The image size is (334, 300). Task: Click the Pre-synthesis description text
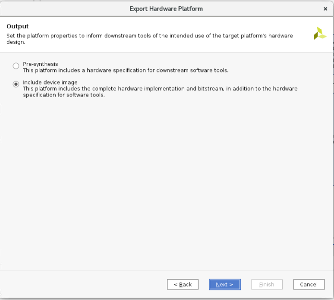(x=126, y=70)
